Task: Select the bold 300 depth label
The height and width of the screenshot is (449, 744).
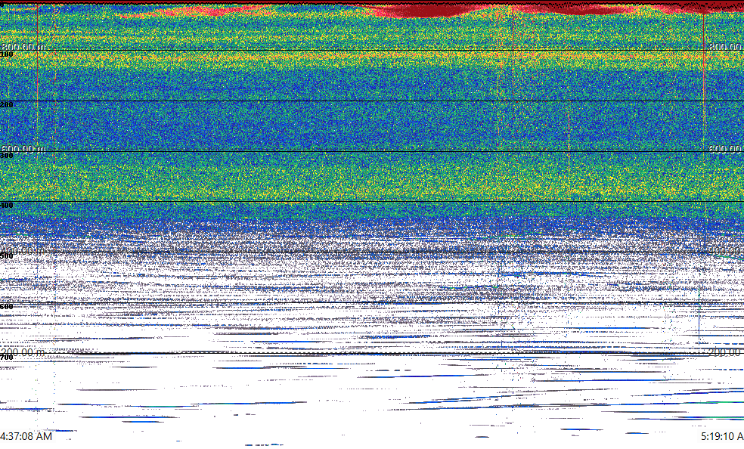Action: tap(7, 155)
